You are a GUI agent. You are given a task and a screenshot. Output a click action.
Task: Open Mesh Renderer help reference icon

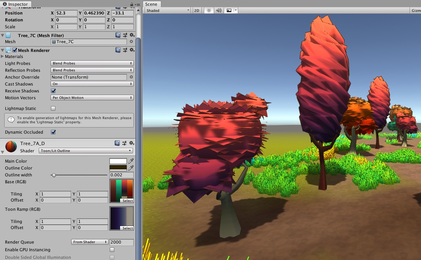pyautogui.click(x=118, y=50)
